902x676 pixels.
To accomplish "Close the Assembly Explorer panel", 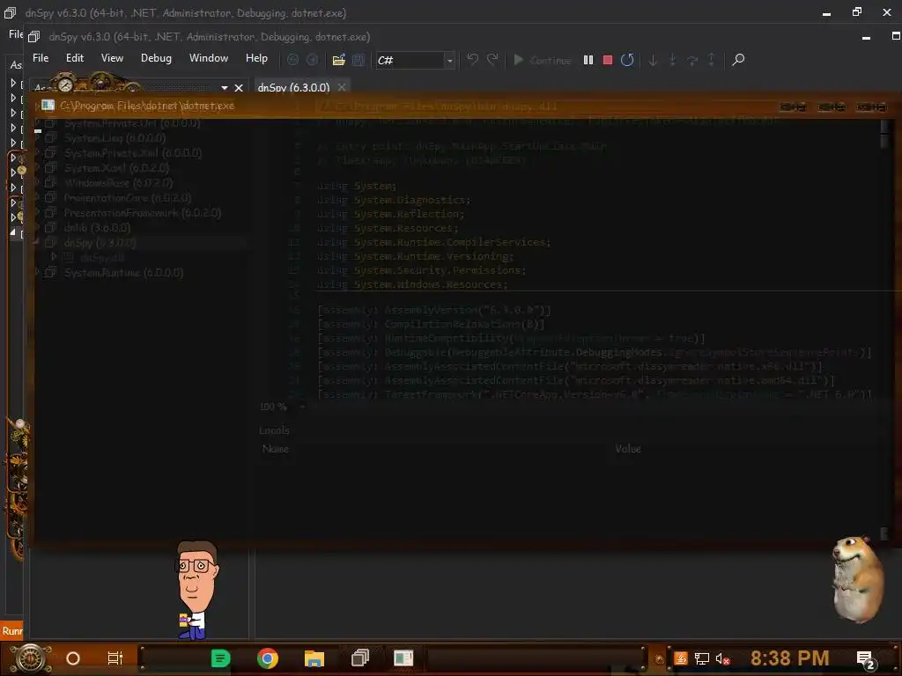I will tap(239, 88).
